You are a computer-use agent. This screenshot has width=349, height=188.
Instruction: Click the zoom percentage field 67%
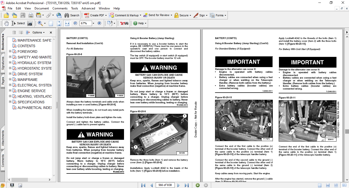pyautogui.click(x=85, y=23)
